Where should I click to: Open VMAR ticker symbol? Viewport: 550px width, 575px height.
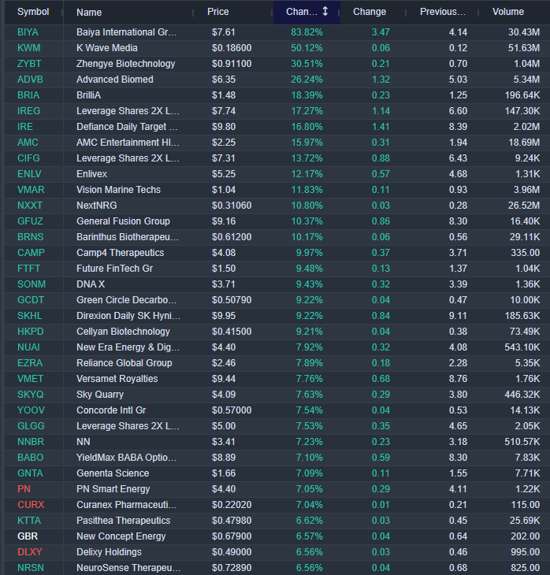pos(31,190)
